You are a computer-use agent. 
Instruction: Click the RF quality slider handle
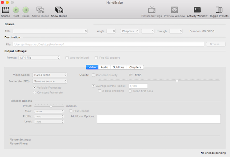tap(177, 81)
